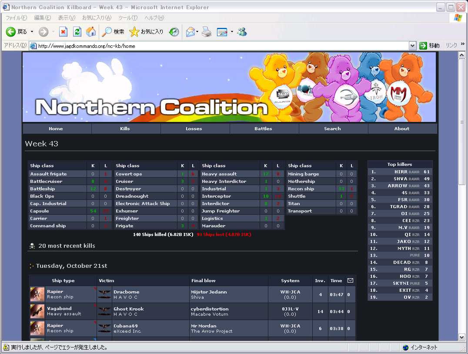Click the skull icon beside recent kills
Viewport: 468px width, 354px height.
(32, 246)
